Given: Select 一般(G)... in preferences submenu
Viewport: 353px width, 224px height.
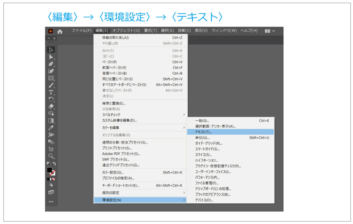Looking at the screenshot, I should click(231, 121).
